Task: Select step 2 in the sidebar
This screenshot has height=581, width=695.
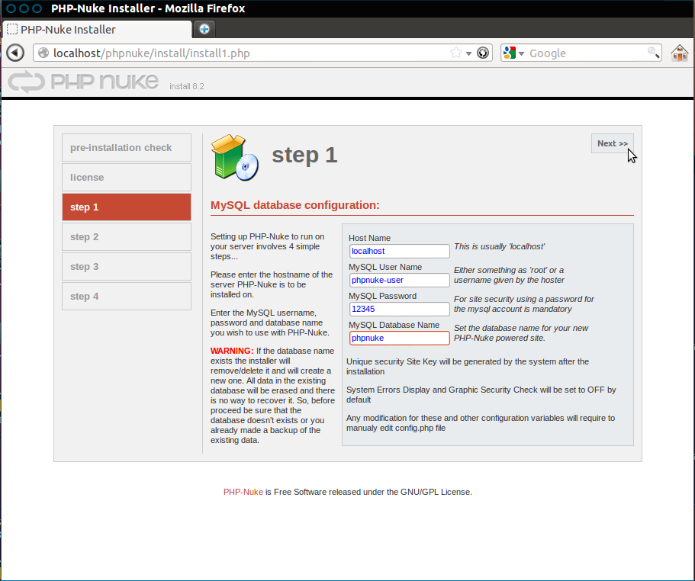Action: tap(127, 237)
